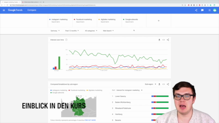This screenshot has height=123, width=219.
Task: Click the green average bar
Action: tap(59, 63)
